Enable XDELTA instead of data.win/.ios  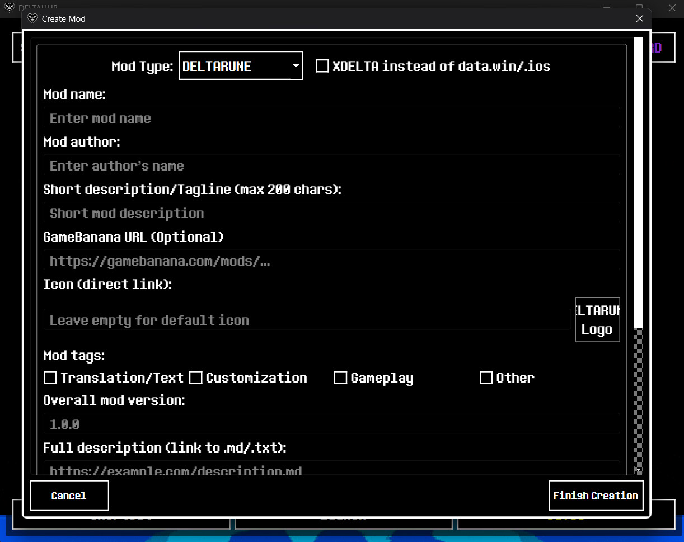coord(322,65)
